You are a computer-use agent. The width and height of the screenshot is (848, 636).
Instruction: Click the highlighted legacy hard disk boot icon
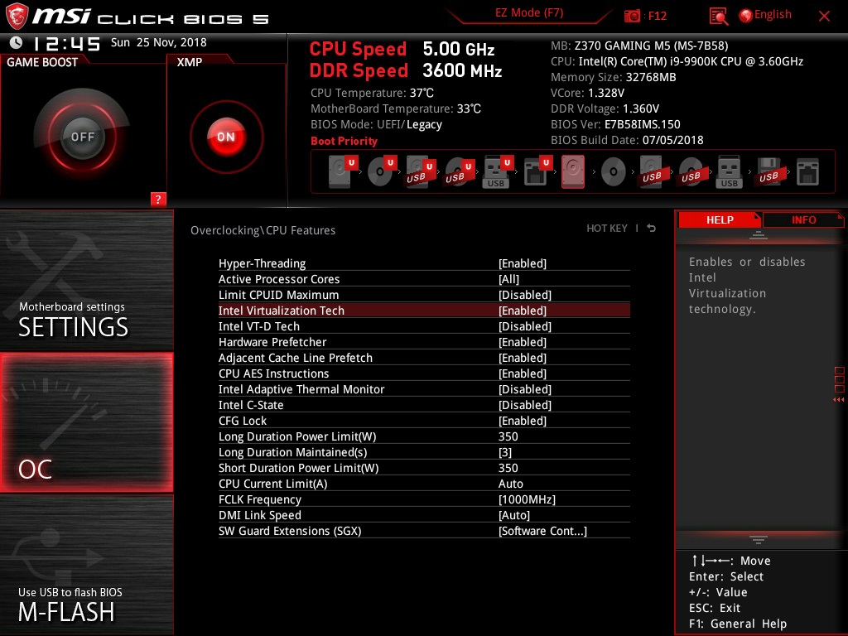tap(573, 171)
